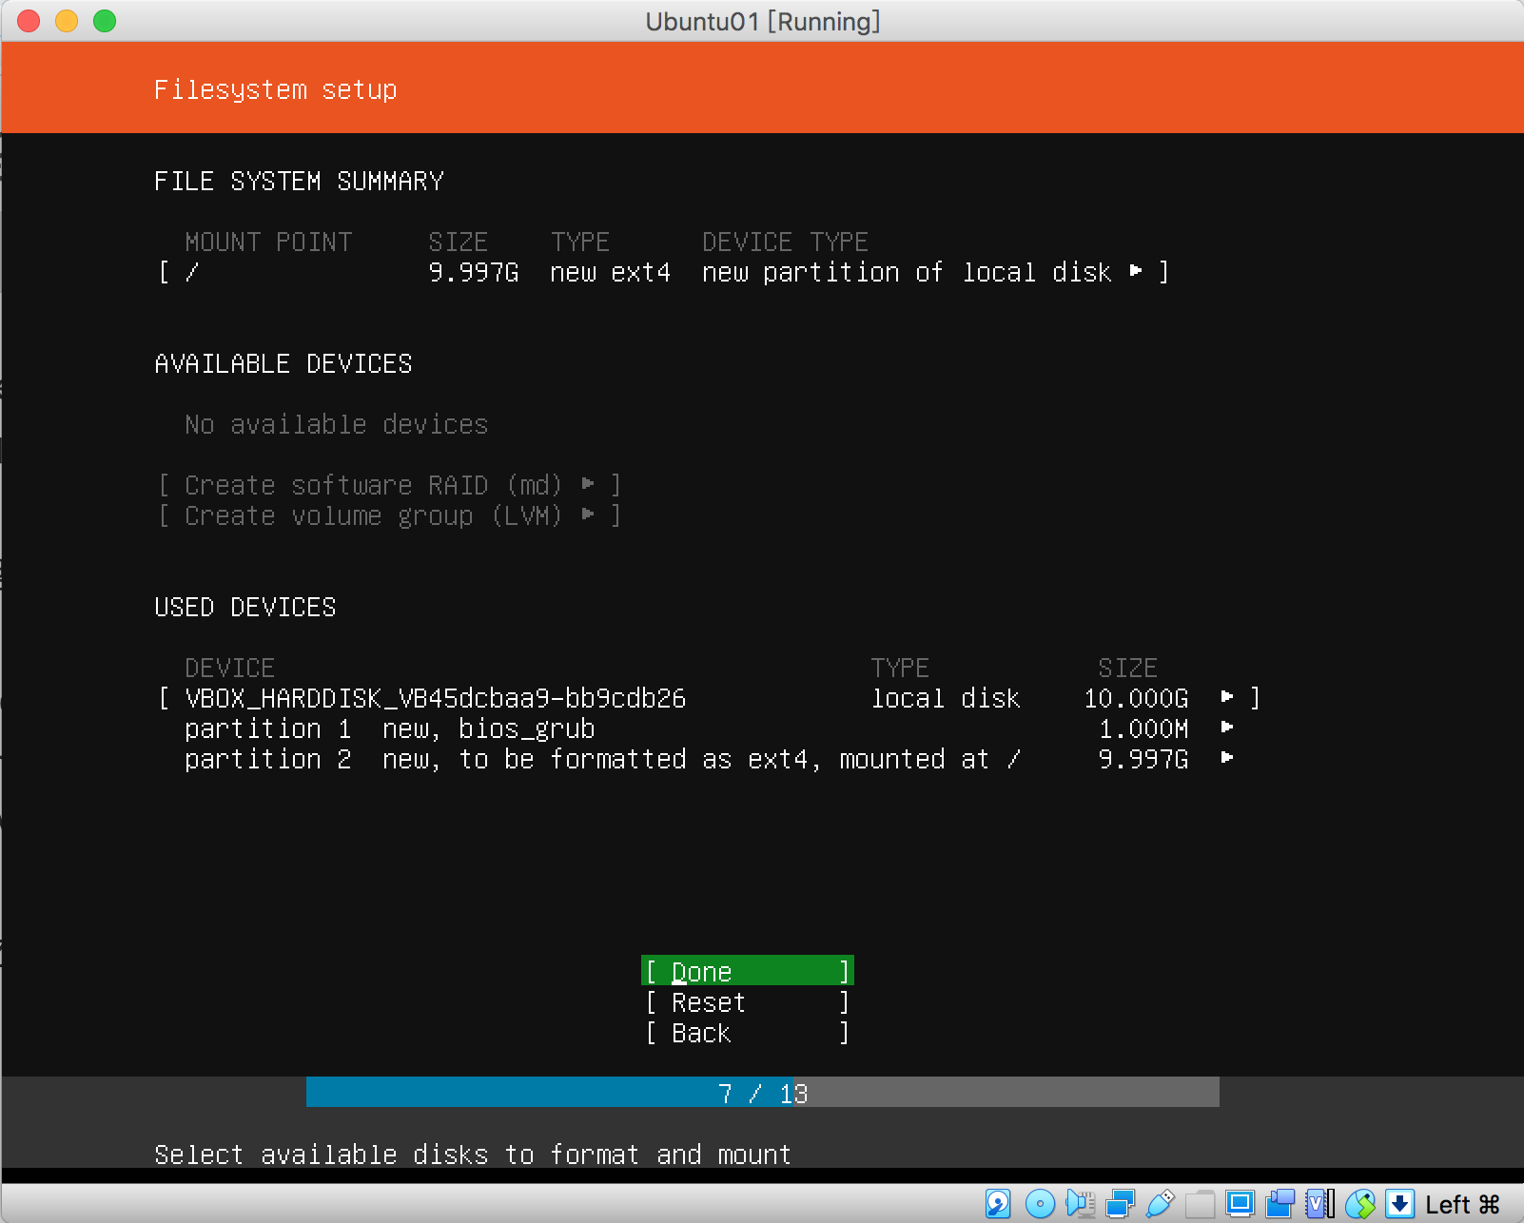Click the AVAILABLE DEVICES heading

283,363
